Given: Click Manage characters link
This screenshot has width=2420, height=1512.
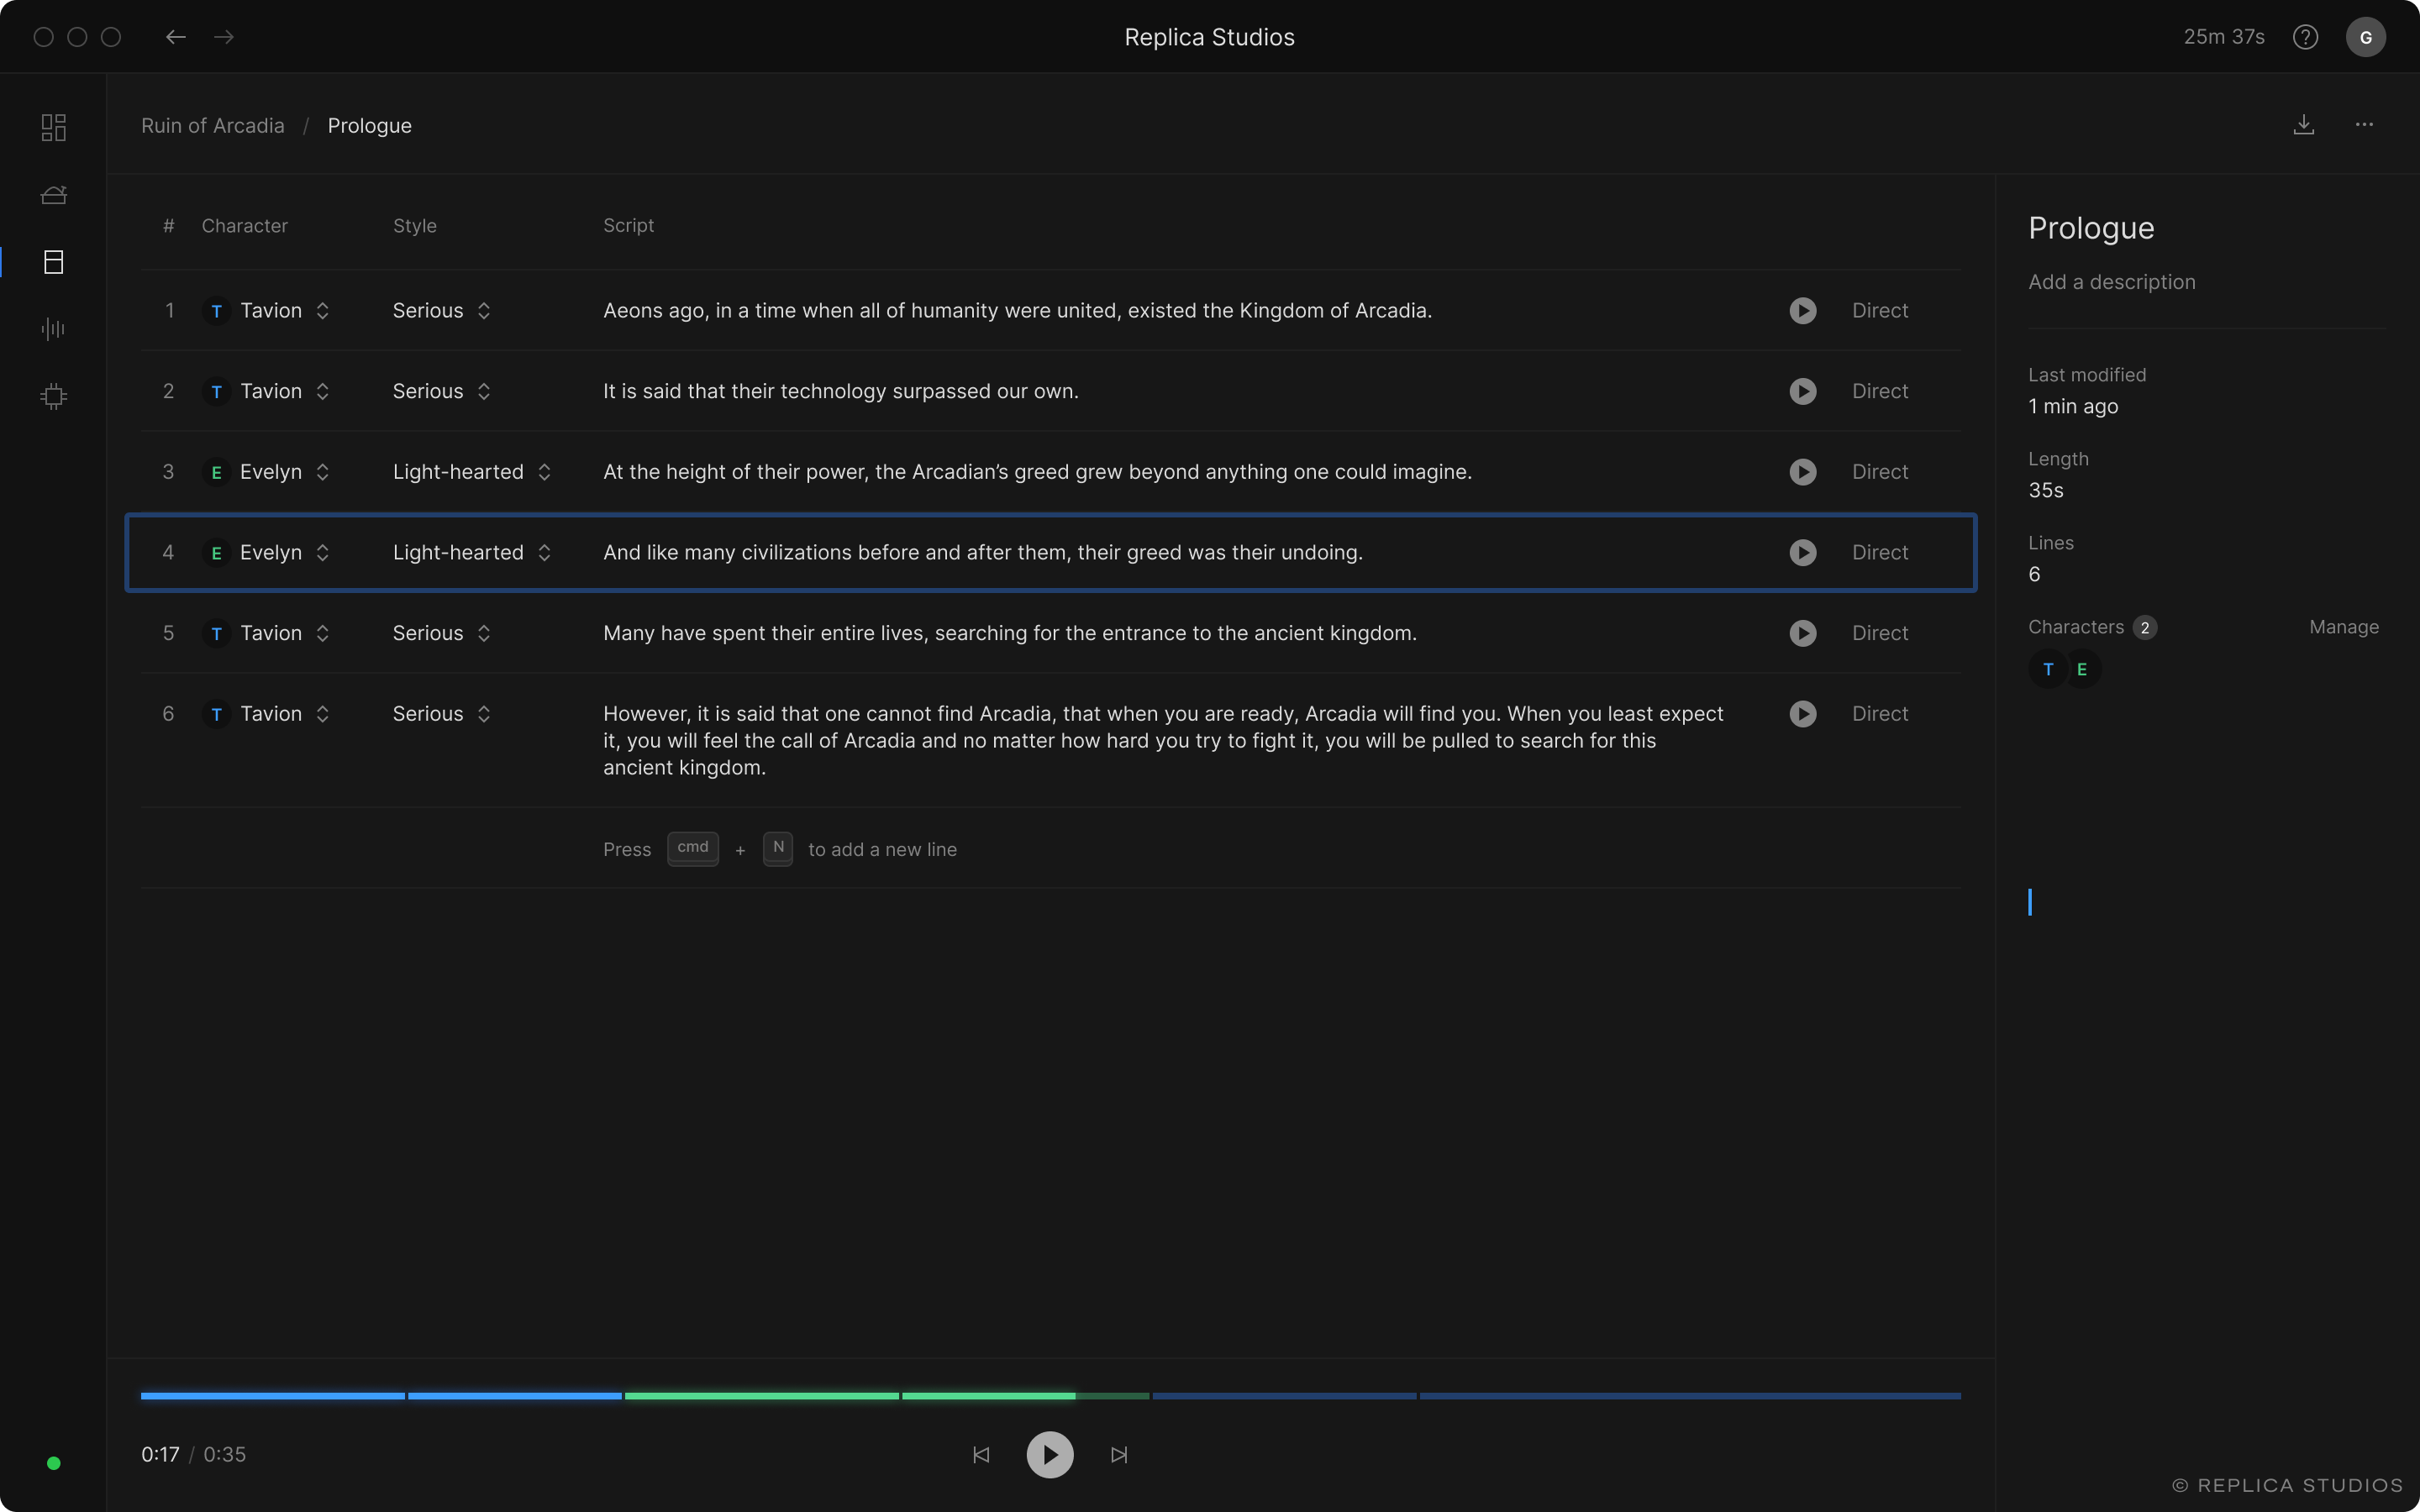Looking at the screenshot, I should (x=2343, y=627).
